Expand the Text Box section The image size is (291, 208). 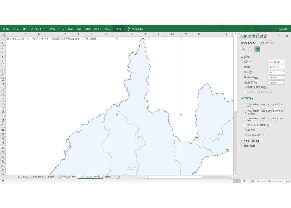pos(251,141)
